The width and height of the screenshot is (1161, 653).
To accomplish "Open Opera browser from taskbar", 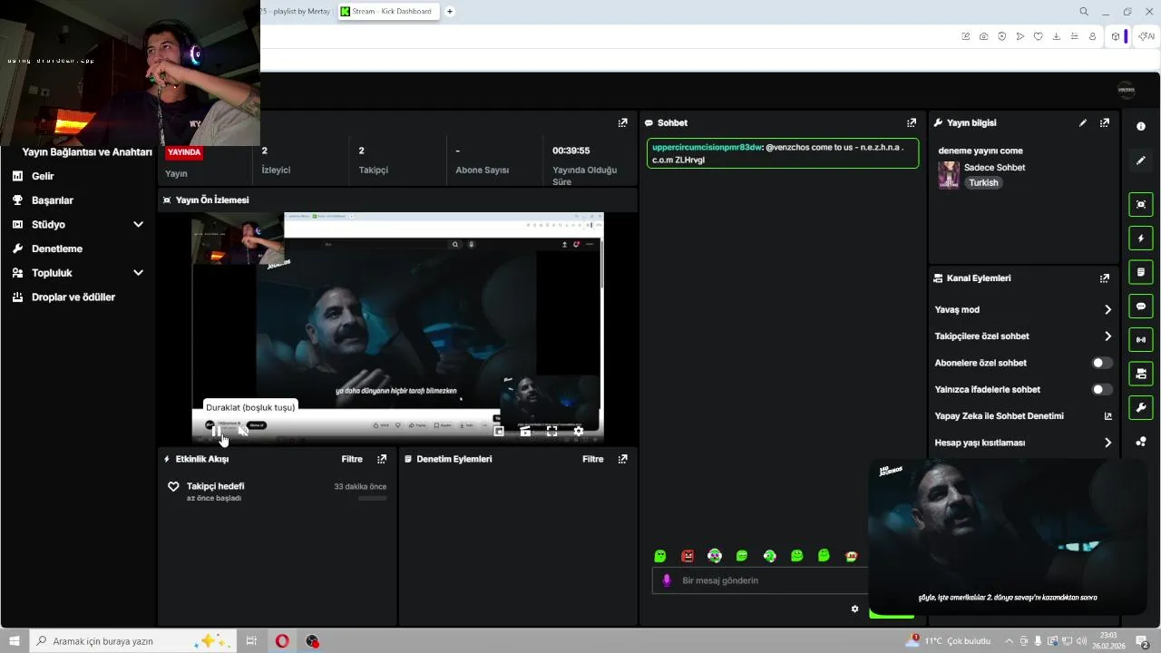I will point(282,641).
